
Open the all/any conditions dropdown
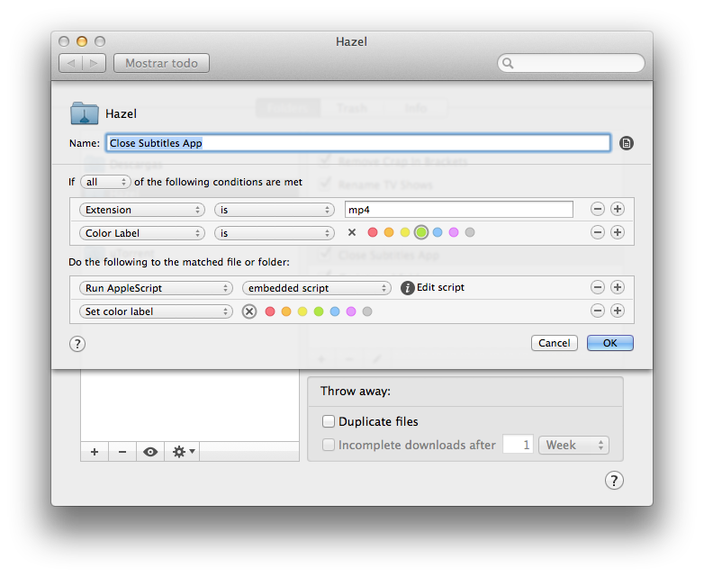(x=105, y=182)
